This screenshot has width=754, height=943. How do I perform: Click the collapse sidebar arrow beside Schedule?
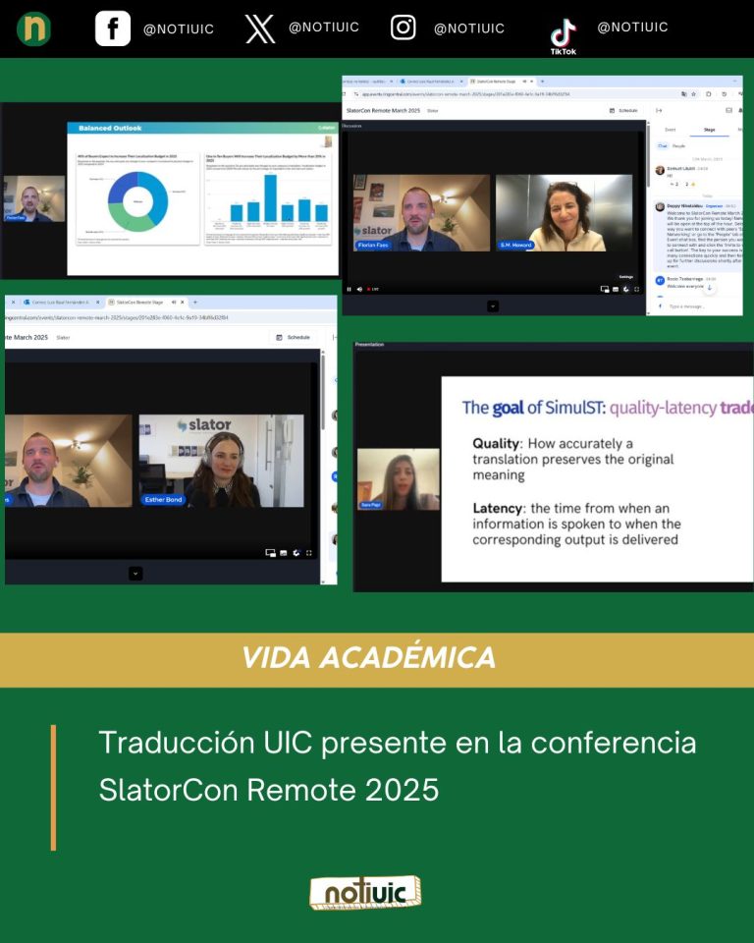659,111
